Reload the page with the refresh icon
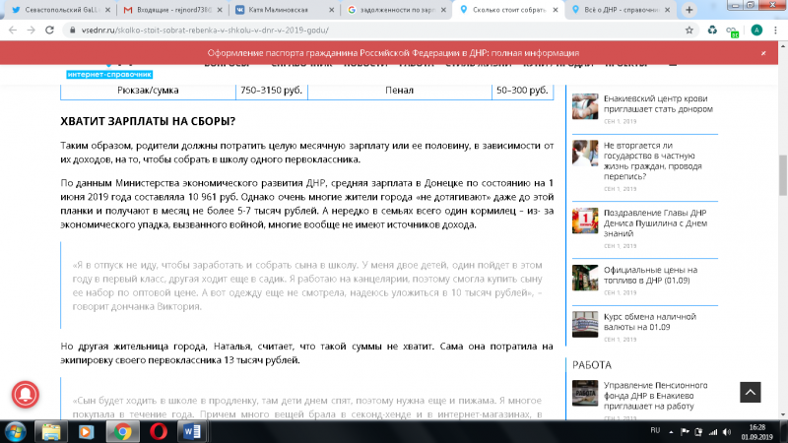Screen dimensions: 788x443 [x=51, y=31]
